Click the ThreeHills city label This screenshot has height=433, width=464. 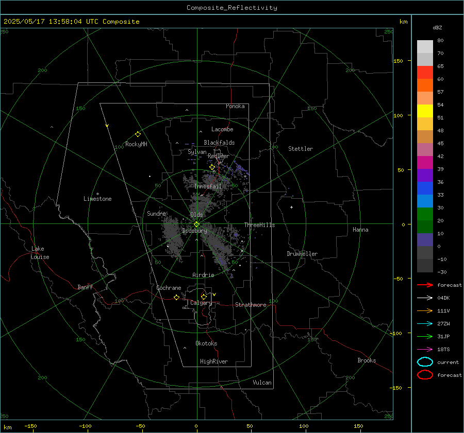(259, 225)
